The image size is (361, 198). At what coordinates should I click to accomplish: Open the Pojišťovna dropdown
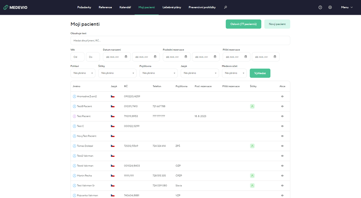click(159, 73)
